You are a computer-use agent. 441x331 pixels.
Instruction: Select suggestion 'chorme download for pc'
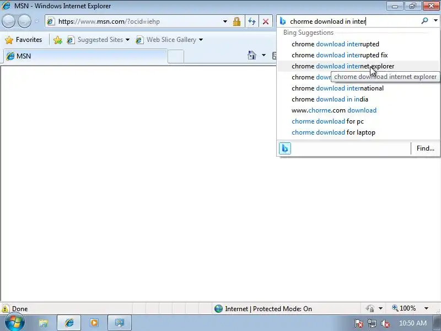click(x=358, y=121)
